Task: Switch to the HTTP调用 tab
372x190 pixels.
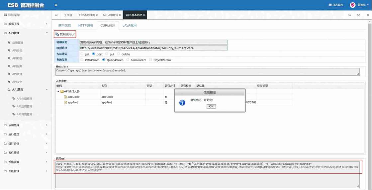Action: [x=85, y=25]
